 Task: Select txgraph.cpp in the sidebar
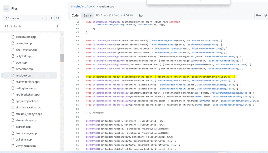click(x=24, y=127)
